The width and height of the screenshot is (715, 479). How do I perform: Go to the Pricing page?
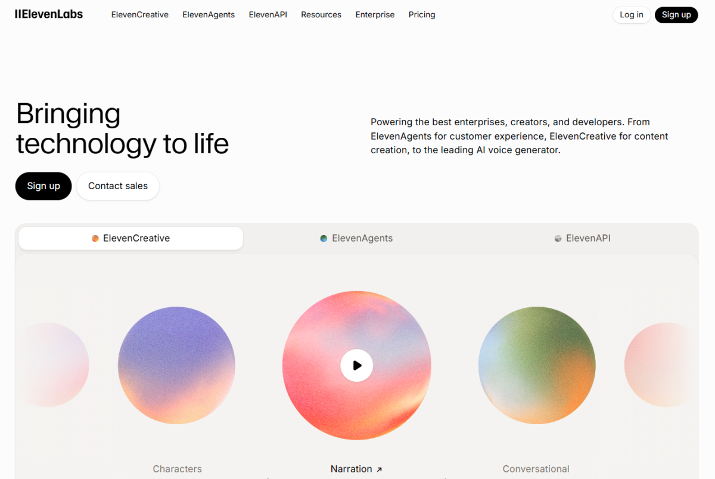coord(422,14)
